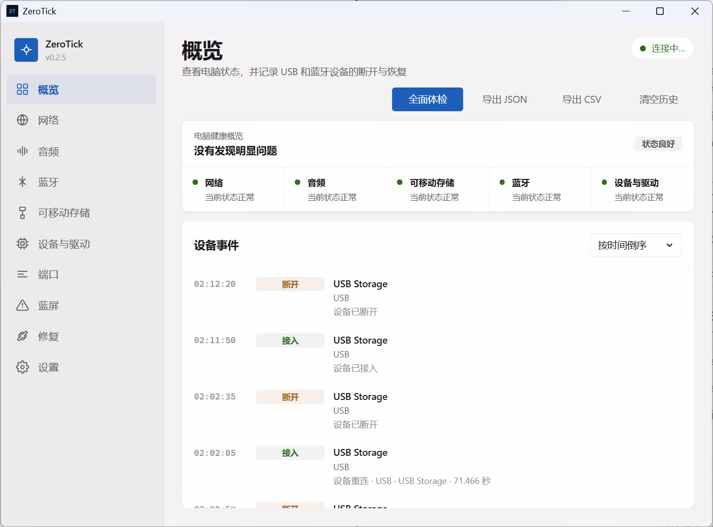Click the 可移动存储 health status card
The height and width of the screenshot is (527, 713).
click(x=437, y=190)
